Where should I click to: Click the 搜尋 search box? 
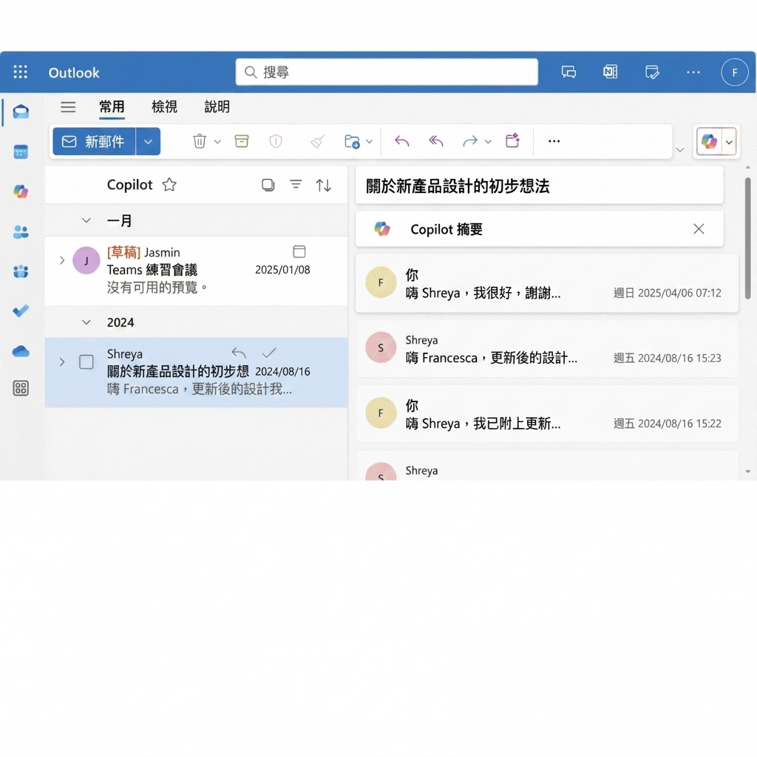tap(387, 72)
